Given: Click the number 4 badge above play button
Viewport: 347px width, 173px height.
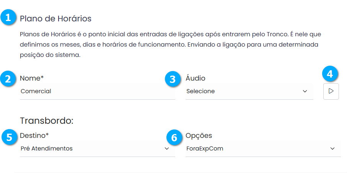Looking at the screenshot, I should (x=330, y=73).
